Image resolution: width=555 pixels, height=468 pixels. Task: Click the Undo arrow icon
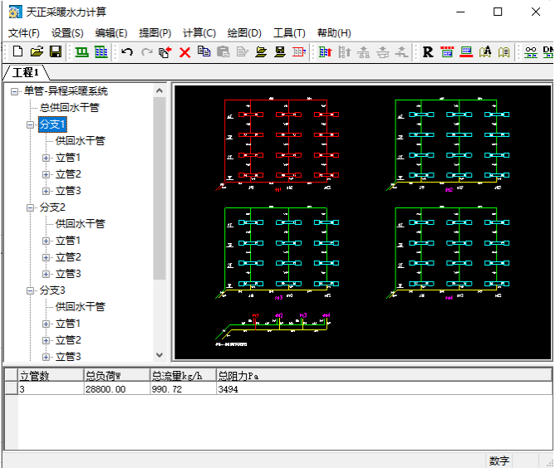(x=127, y=52)
